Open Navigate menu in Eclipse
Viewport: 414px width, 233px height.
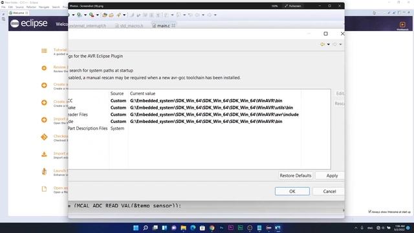click(44, 7)
